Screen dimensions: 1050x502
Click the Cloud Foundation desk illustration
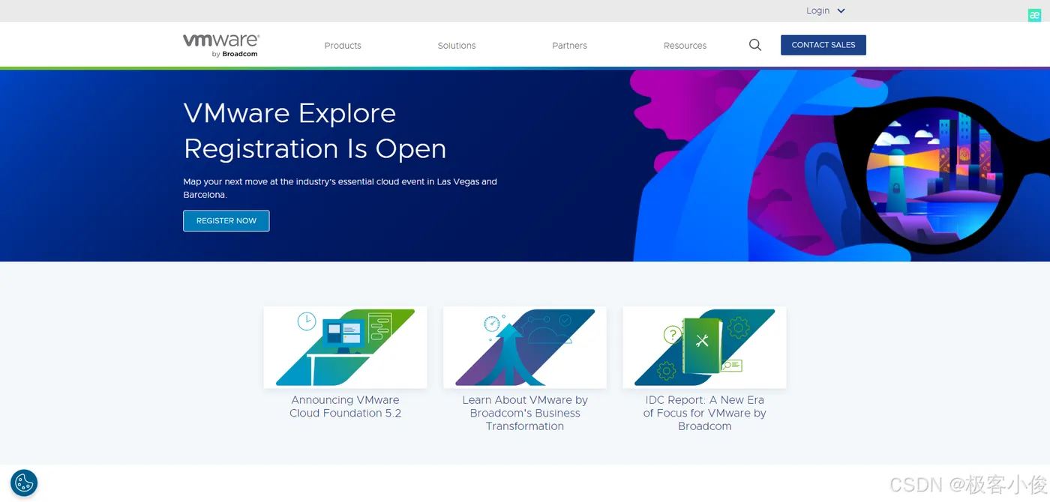click(x=345, y=347)
